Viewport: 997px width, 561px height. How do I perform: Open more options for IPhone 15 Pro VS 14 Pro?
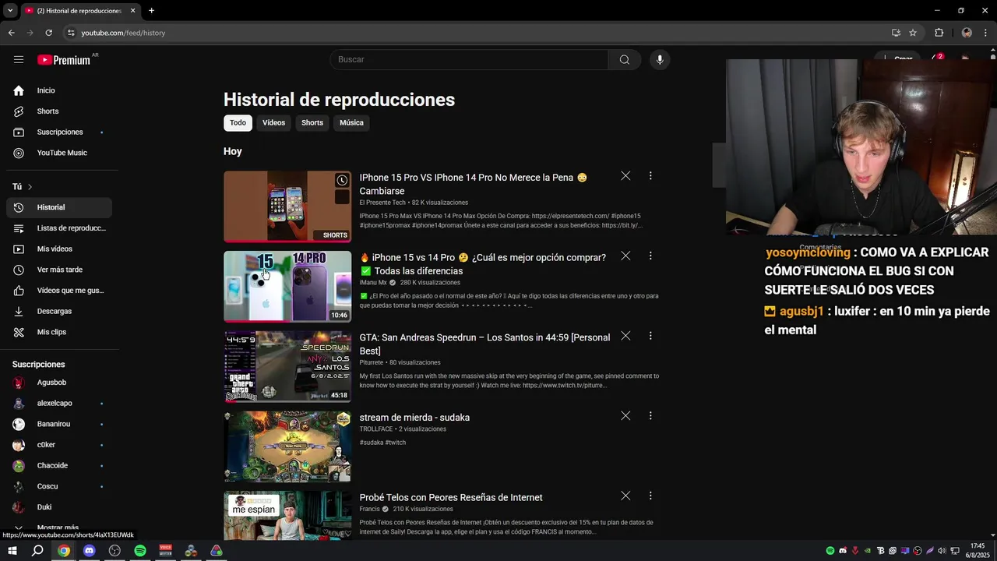(650, 176)
